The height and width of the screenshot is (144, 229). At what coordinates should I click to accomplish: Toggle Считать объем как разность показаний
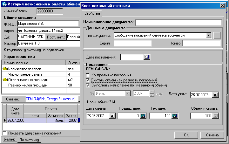(88, 80)
